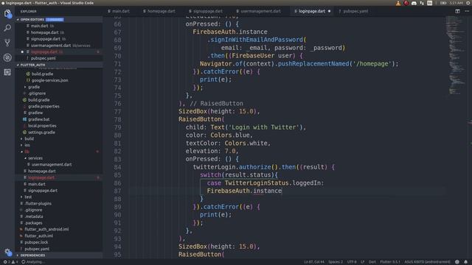Select the ASUS android device status item

point(427,262)
